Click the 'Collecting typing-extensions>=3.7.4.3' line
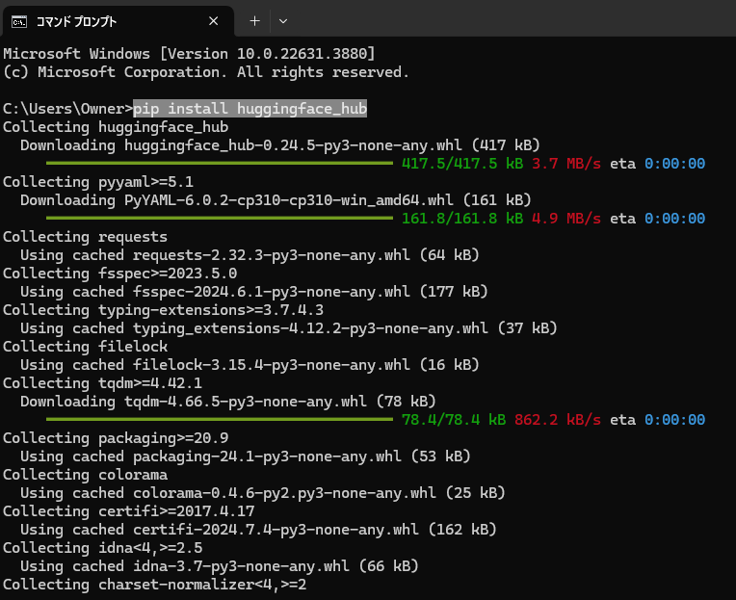This screenshot has width=736, height=600. click(x=163, y=309)
